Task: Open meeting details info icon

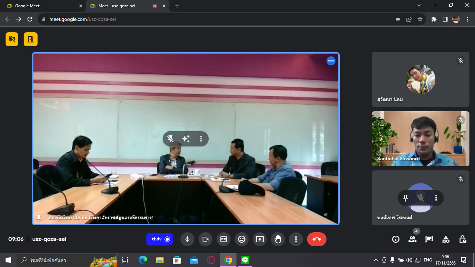Action: pos(395,239)
